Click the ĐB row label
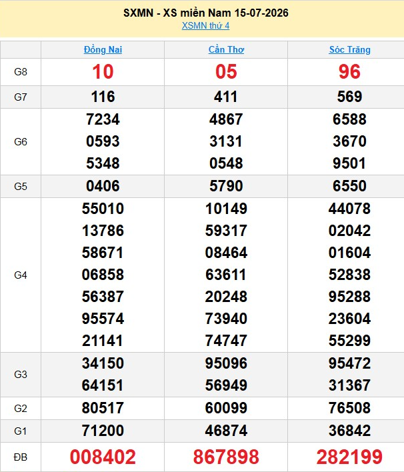This screenshot has height=472, width=404. [x=21, y=457]
